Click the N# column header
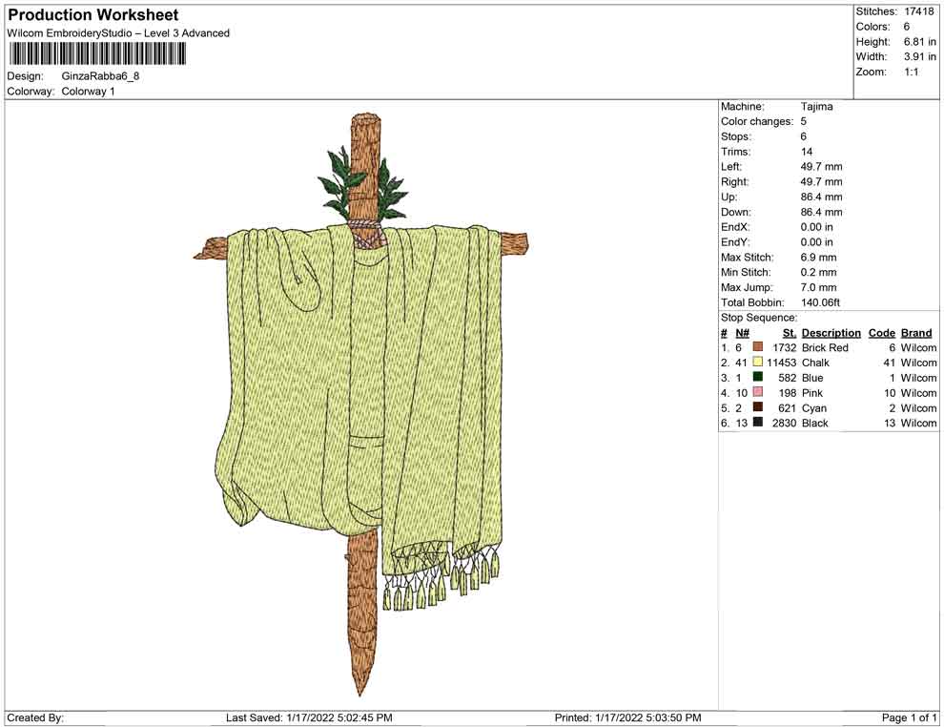 pyautogui.click(x=742, y=333)
